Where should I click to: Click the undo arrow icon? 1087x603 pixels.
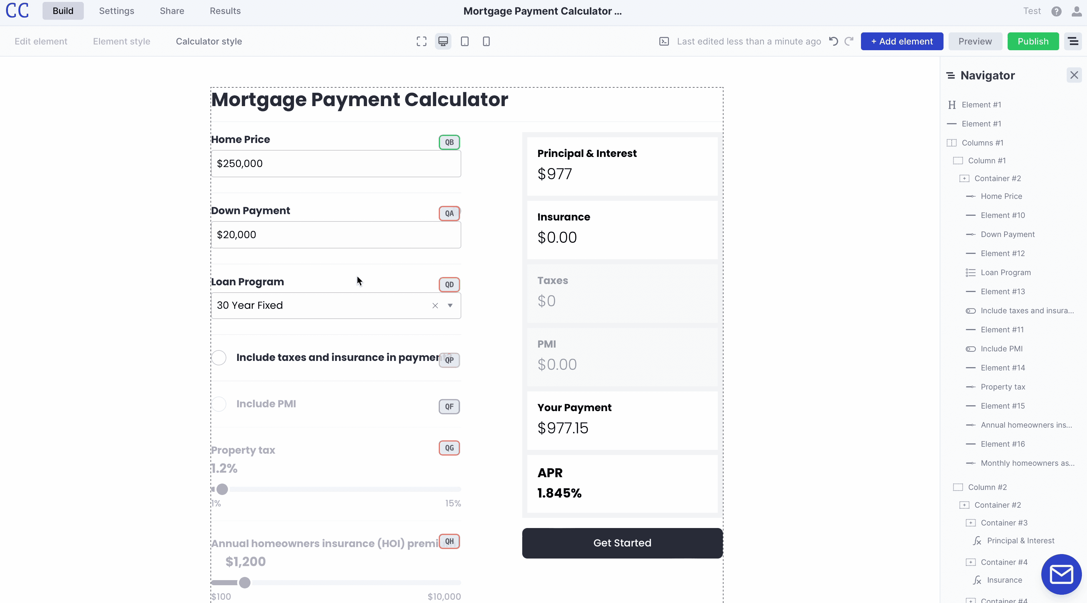[833, 41]
